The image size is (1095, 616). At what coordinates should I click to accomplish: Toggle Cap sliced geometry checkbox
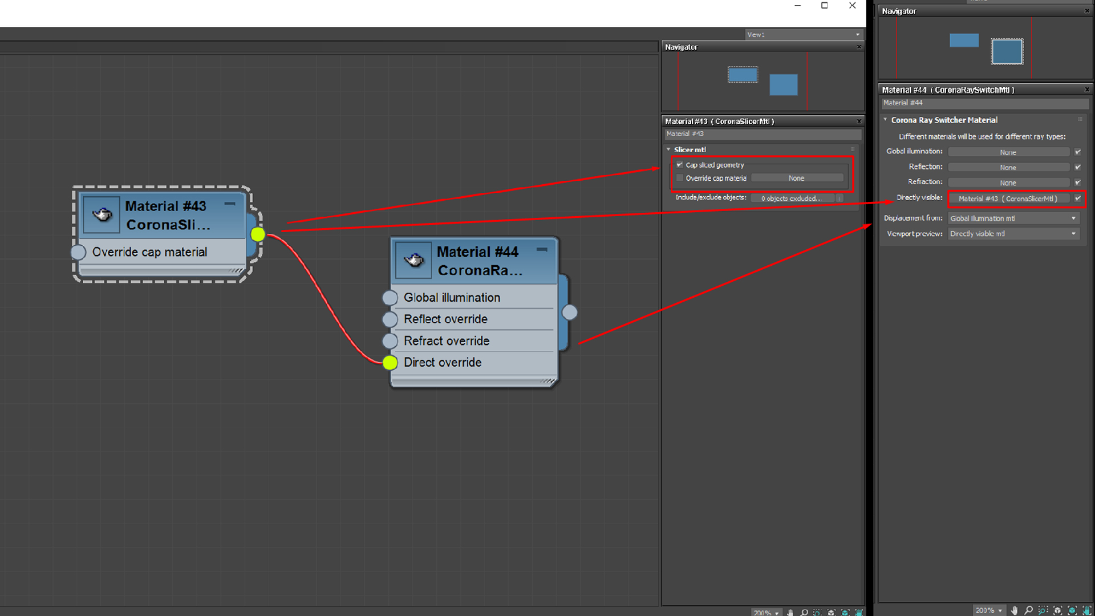click(679, 165)
